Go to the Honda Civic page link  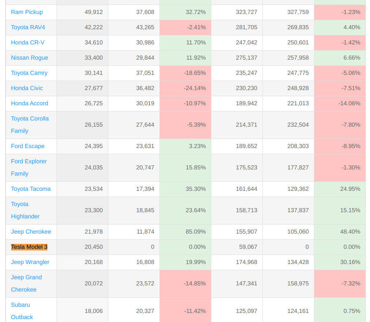coord(27,88)
